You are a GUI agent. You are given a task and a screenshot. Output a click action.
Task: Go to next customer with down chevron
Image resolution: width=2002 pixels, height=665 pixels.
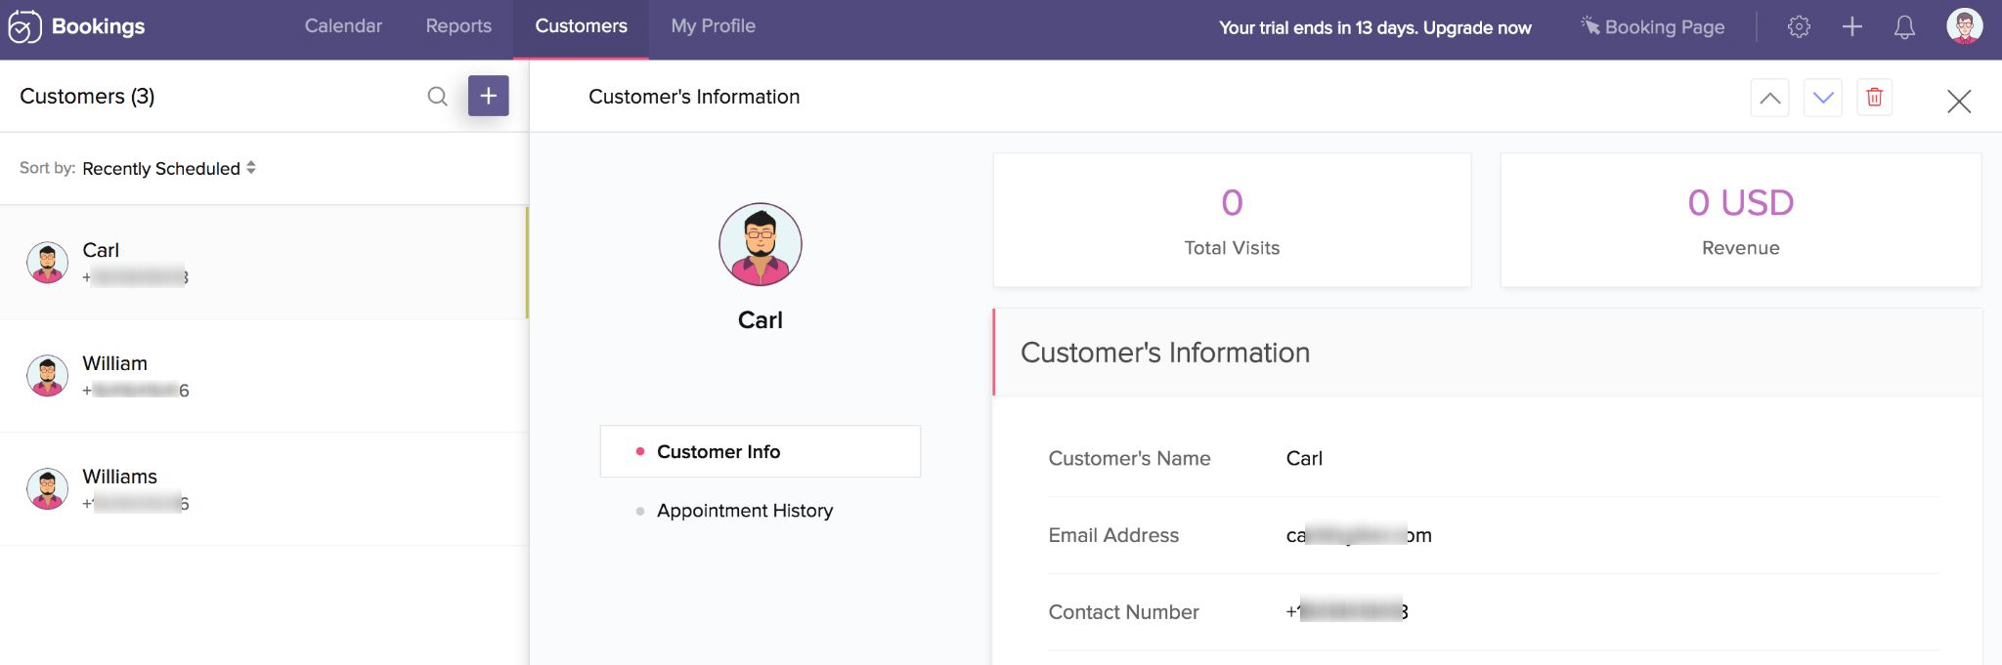(1822, 98)
